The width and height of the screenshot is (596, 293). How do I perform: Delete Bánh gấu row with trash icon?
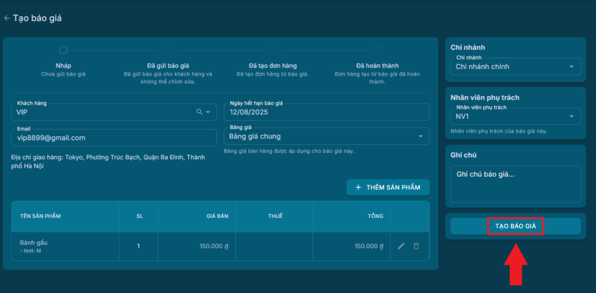click(416, 246)
